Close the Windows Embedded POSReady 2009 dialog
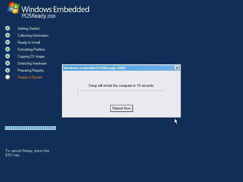The height and width of the screenshot is (182, 243). point(177,68)
